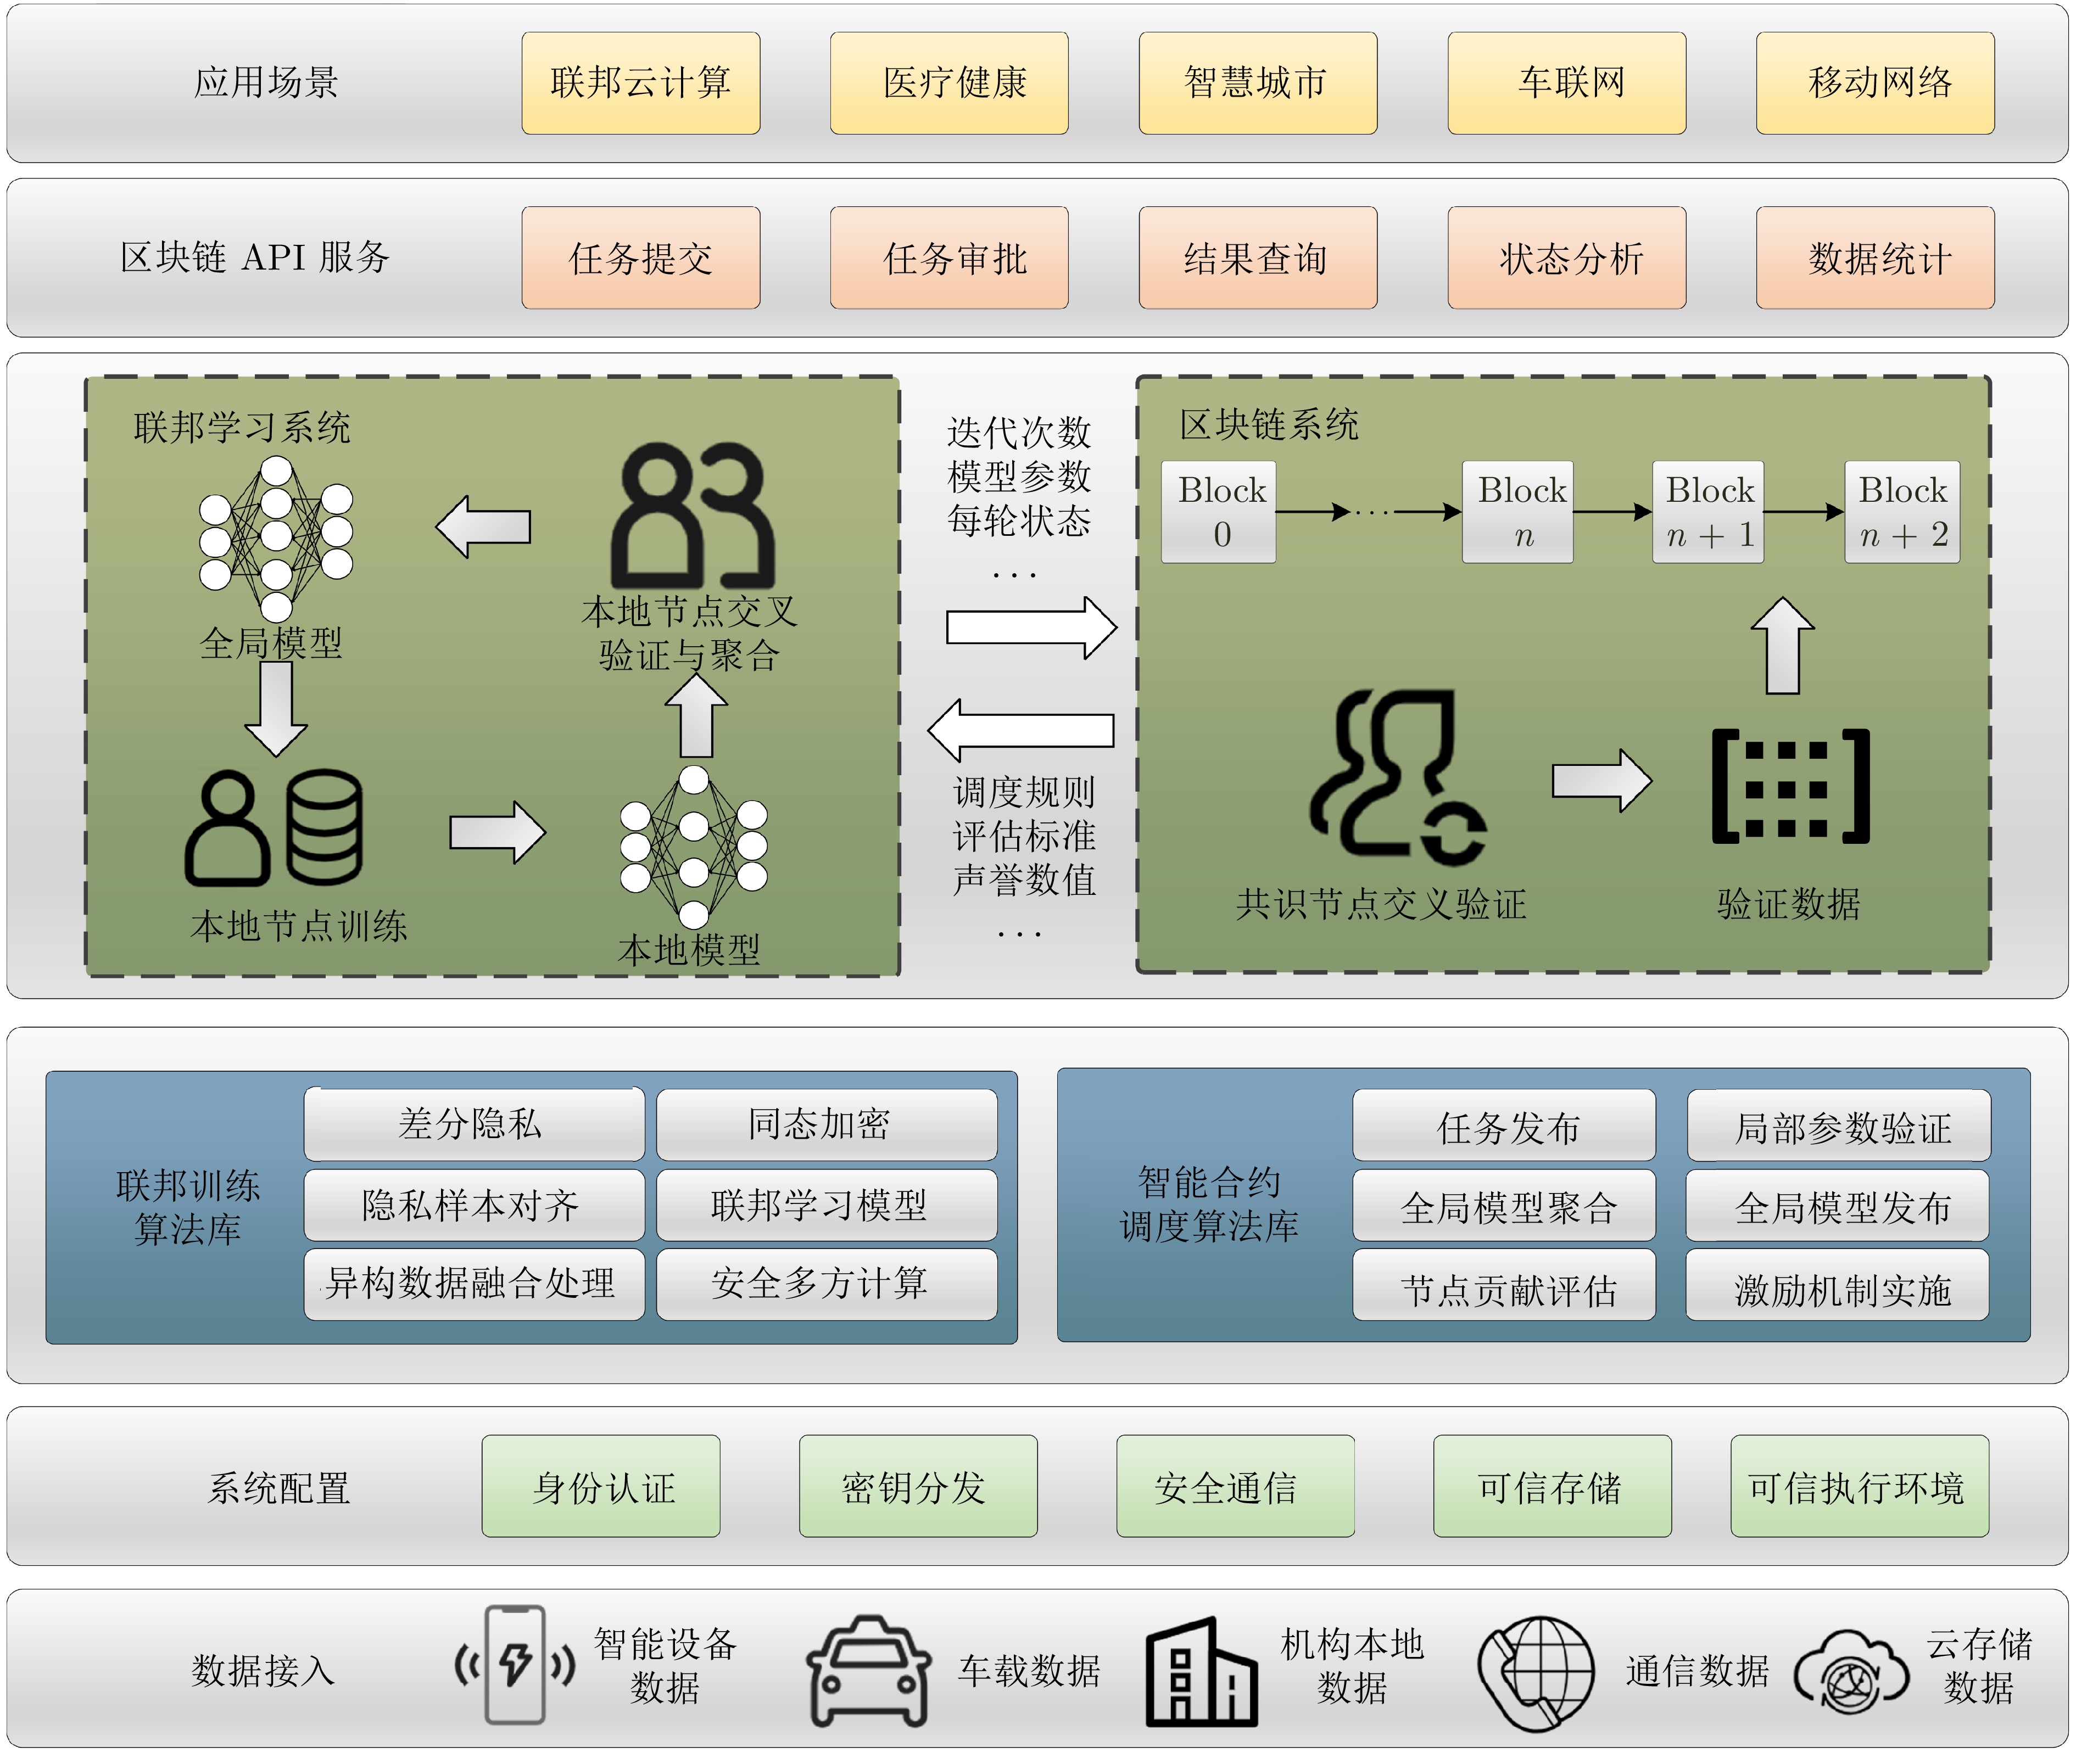Click the 身份认证 config box
The width and height of the screenshot is (2076, 1764).
click(600, 1487)
